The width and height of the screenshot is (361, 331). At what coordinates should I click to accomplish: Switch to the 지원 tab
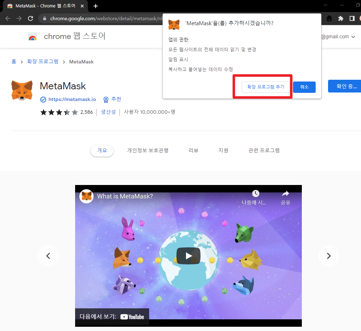pos(223,150)
